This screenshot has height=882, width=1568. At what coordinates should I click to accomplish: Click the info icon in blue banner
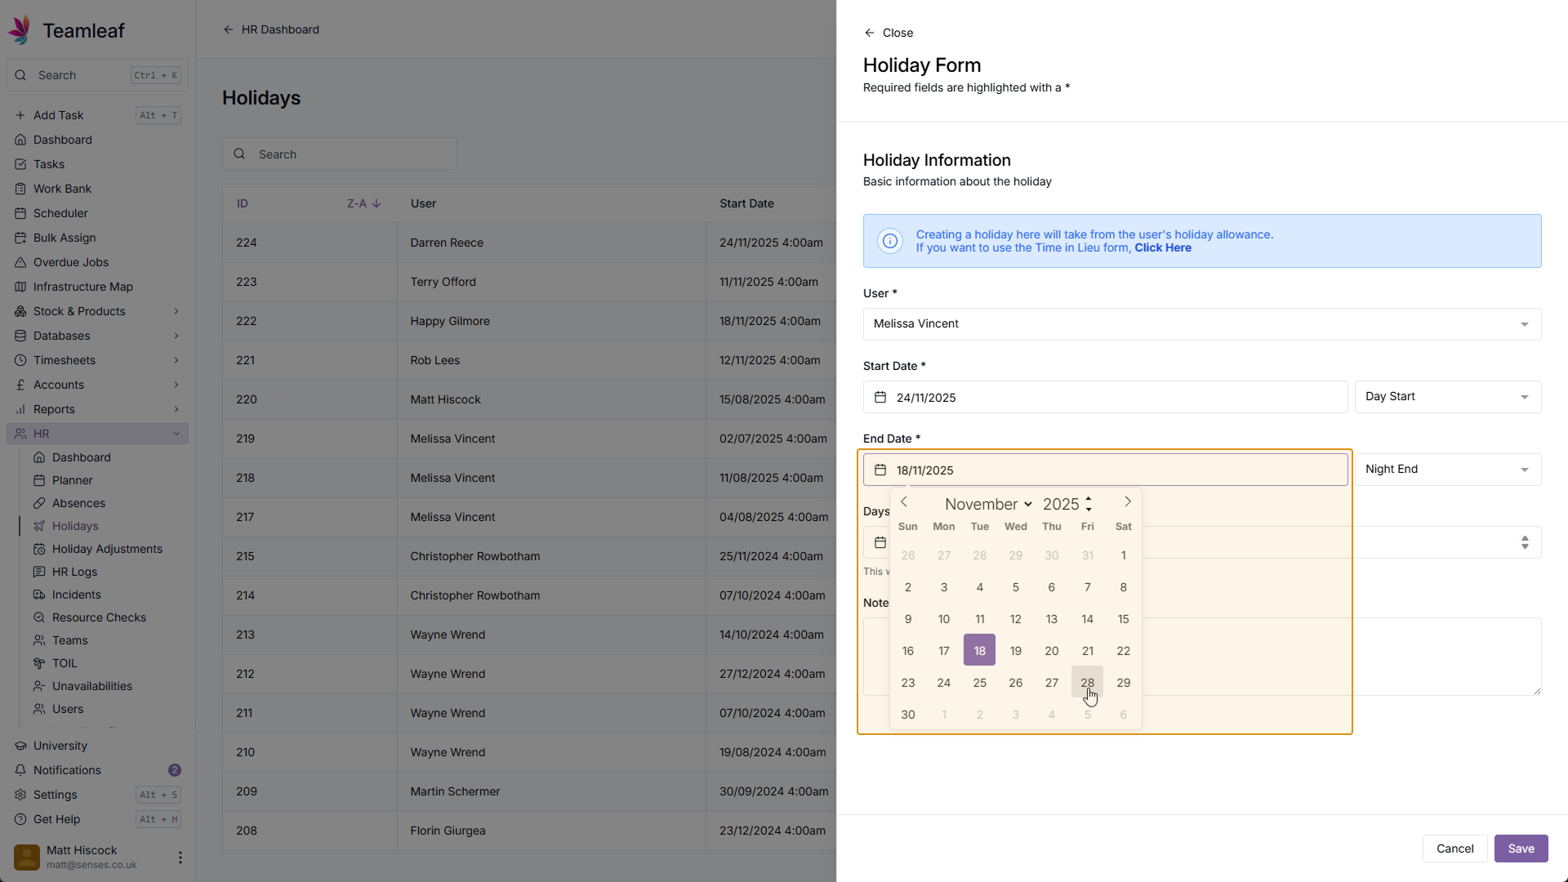(x=889, y=241)
